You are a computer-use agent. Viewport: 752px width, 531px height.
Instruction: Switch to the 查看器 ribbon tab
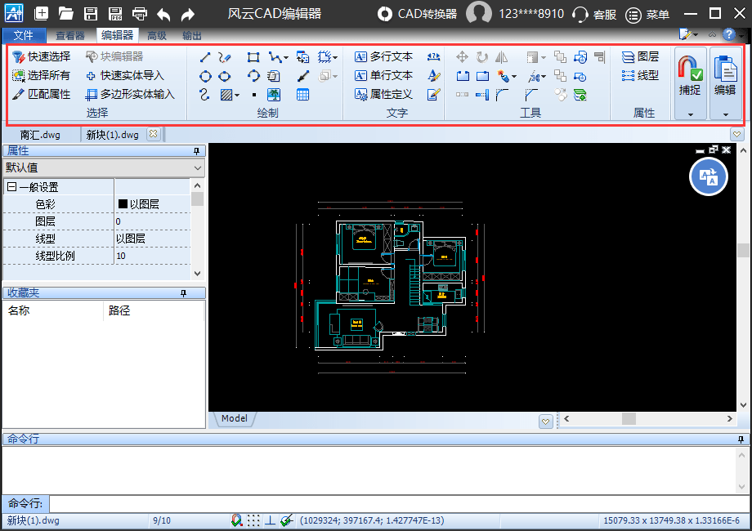[x=70, y=36]
